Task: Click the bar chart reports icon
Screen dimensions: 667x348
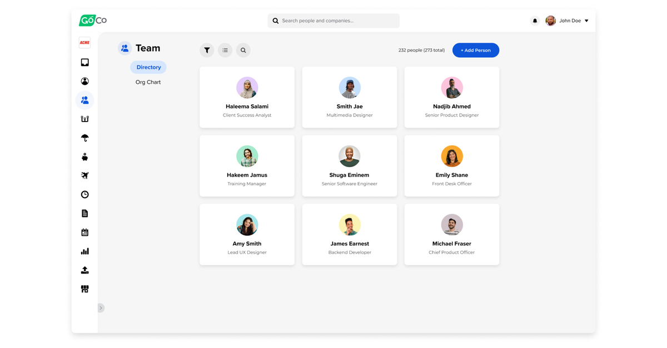Action: [x=84, y=251]
